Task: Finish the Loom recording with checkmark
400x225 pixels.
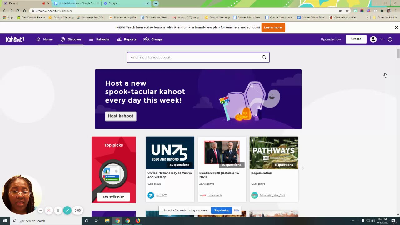Action: (67, 210)
